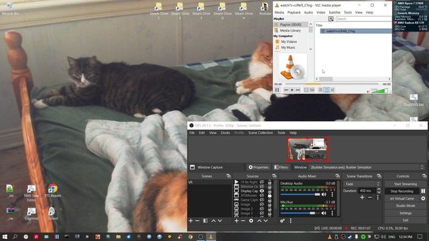Select Media Library in VLC sidebar
Image resolution: width=429 pixels, height=241 pixels.
tap(290, 31)
